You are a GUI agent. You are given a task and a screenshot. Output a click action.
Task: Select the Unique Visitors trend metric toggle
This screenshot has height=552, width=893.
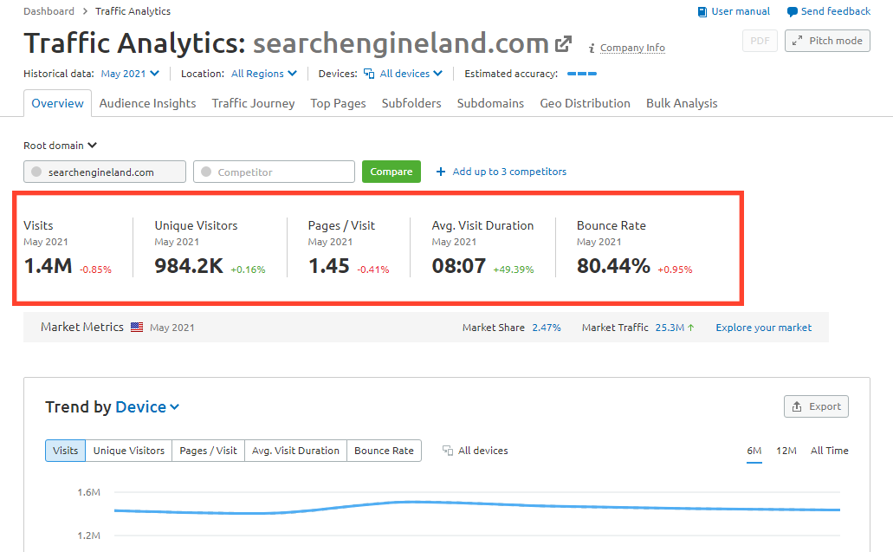coord(129,451)
